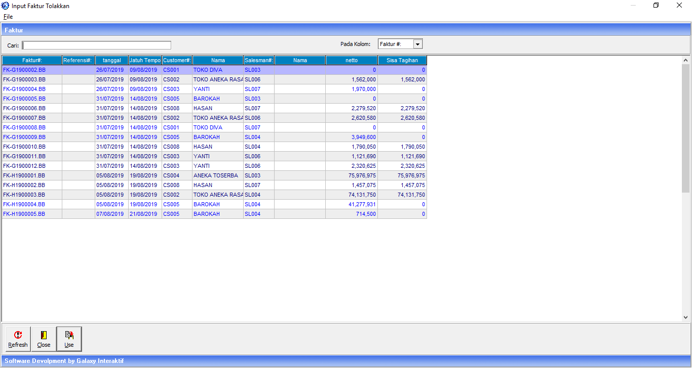Click the Refresh icon button
692x368 pixels.
[x=18, y=339]
